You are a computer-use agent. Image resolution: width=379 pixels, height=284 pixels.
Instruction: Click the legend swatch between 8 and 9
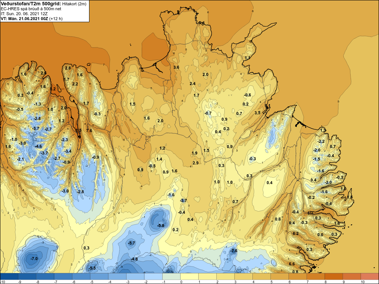pyautogui.click(x=334, y=276)
